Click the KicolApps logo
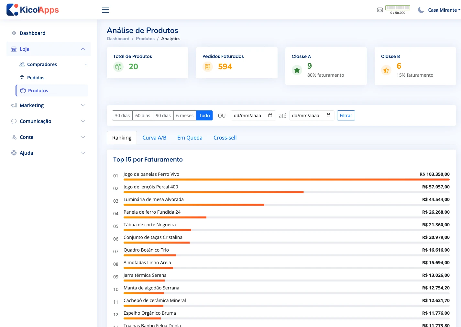461x327 pixels. 33,10
